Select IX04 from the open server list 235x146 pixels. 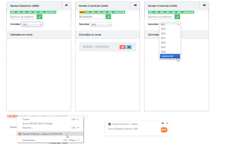point(170,43)
